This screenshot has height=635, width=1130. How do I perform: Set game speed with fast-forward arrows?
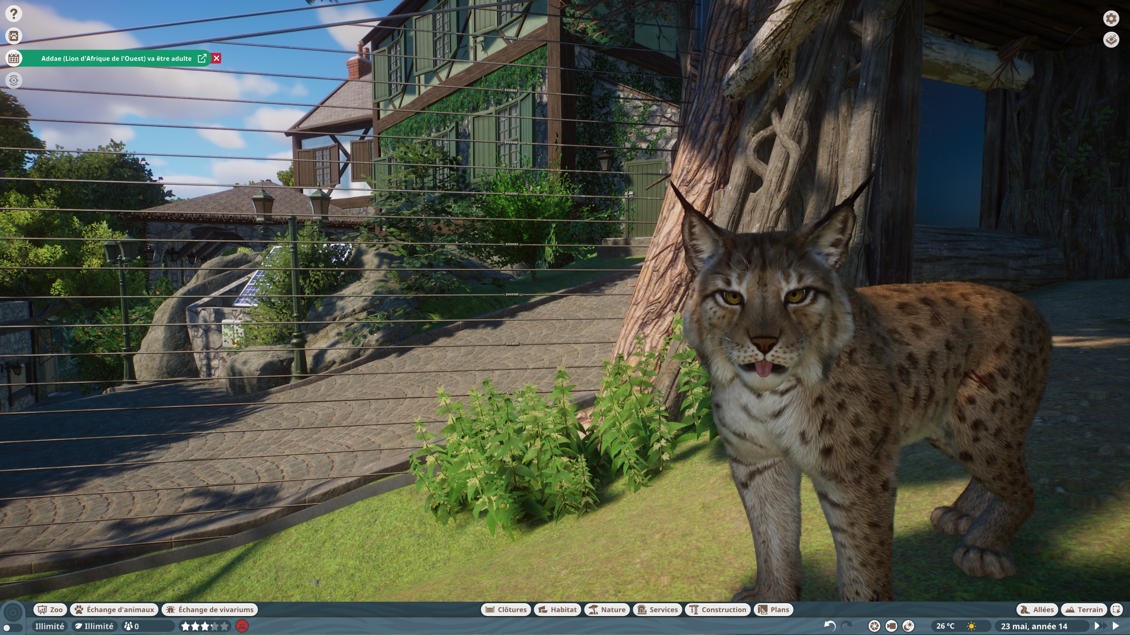pos(1100,626)
